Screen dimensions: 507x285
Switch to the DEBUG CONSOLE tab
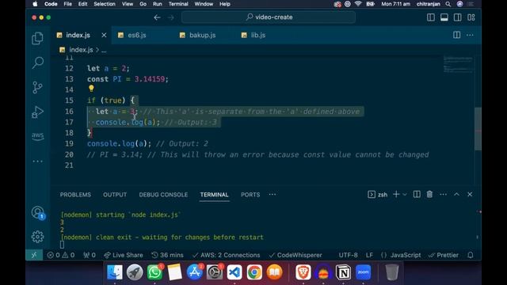coord(163,195)
